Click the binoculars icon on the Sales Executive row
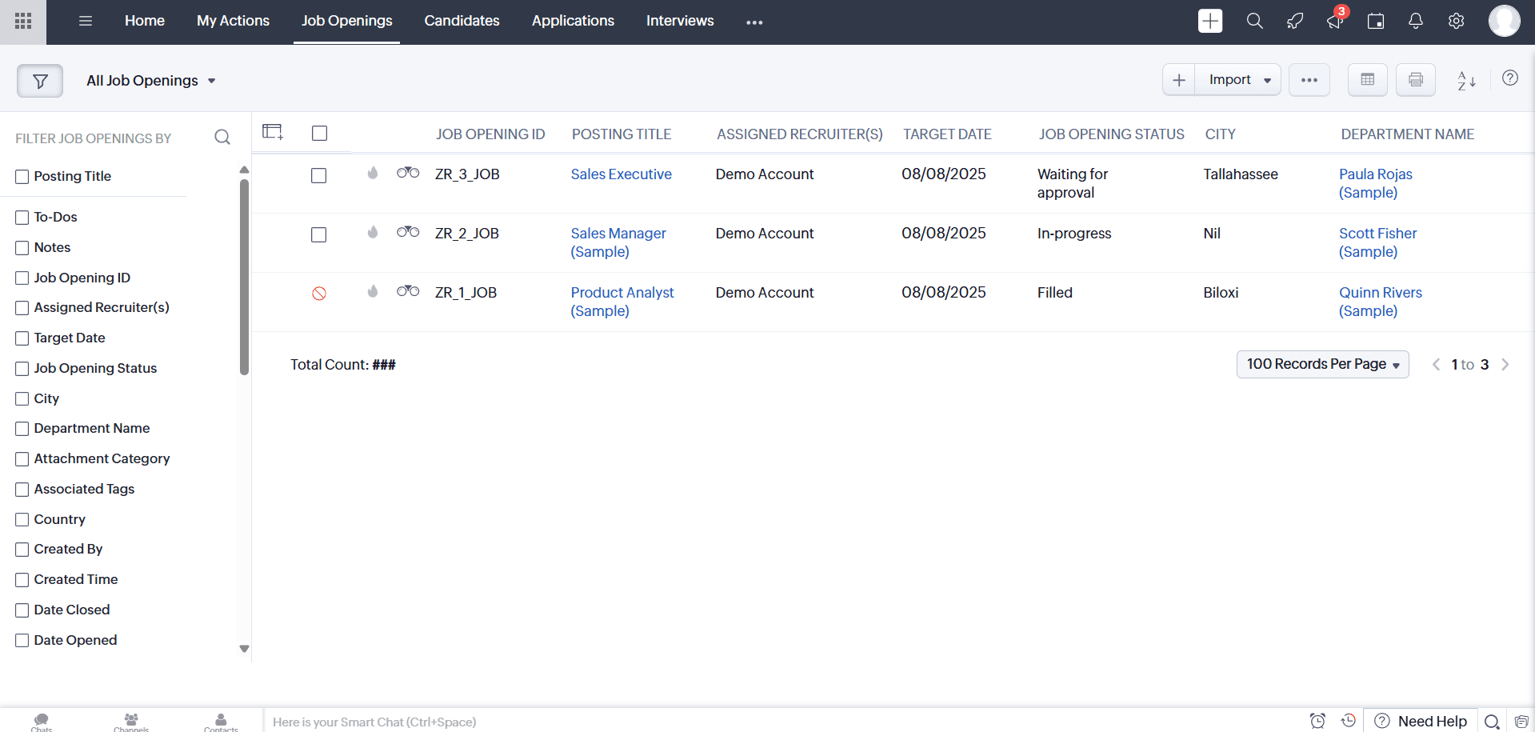The image size is (1535, 732). pyautogui.click(x=407, y=172)
